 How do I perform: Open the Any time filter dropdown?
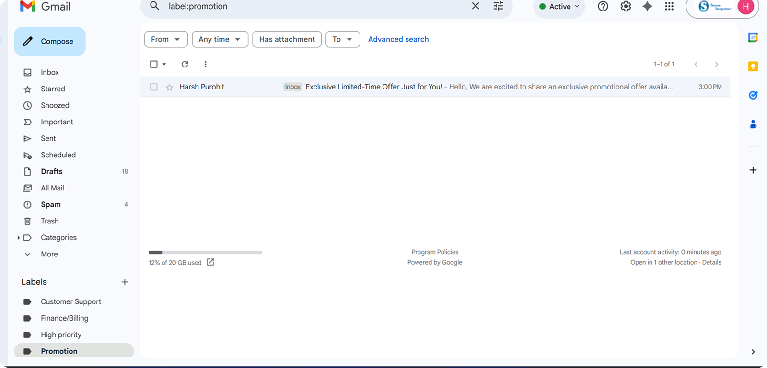(220, 39)
